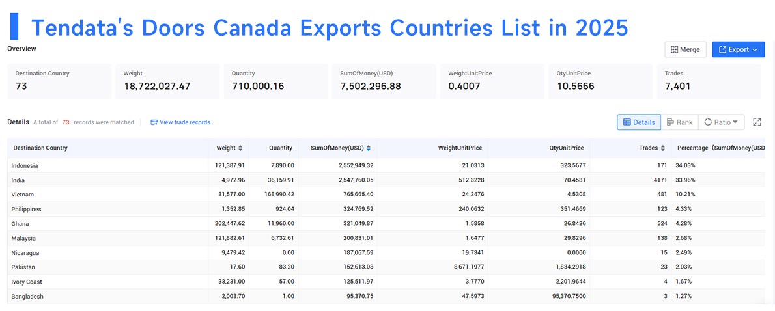Switch to the Rank view tab
The width and height of the screenshot is (775, 311).
[679, 122]
